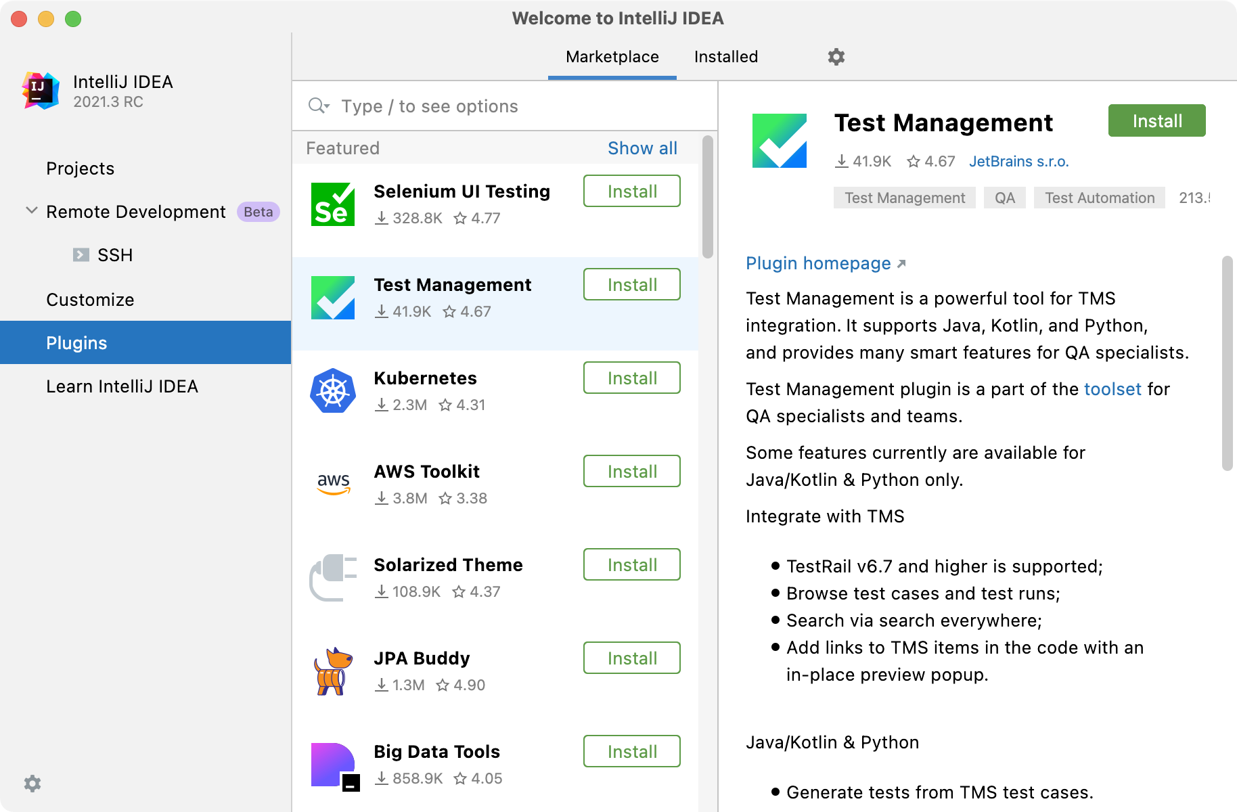The width and height of the screenshot is (1237, 812).
Task: Open the bottom-left options gear
Action: coord(32,784)
